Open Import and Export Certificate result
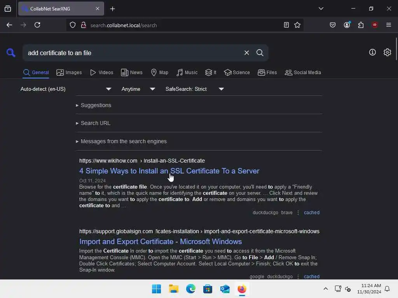This screenshot has width=398, height=298. (x=161, y=241)
